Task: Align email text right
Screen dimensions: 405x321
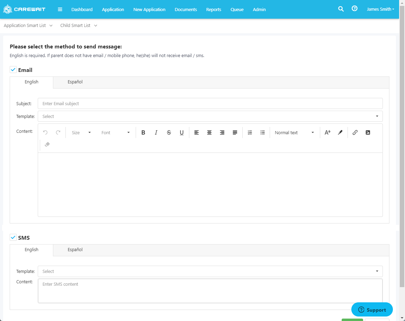Action: click(x=222, y=132)
